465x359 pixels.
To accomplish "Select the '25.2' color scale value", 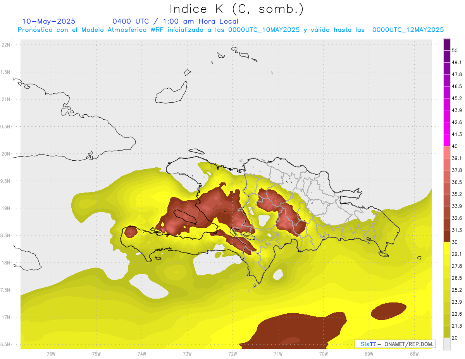I will [x=456, y=290].
